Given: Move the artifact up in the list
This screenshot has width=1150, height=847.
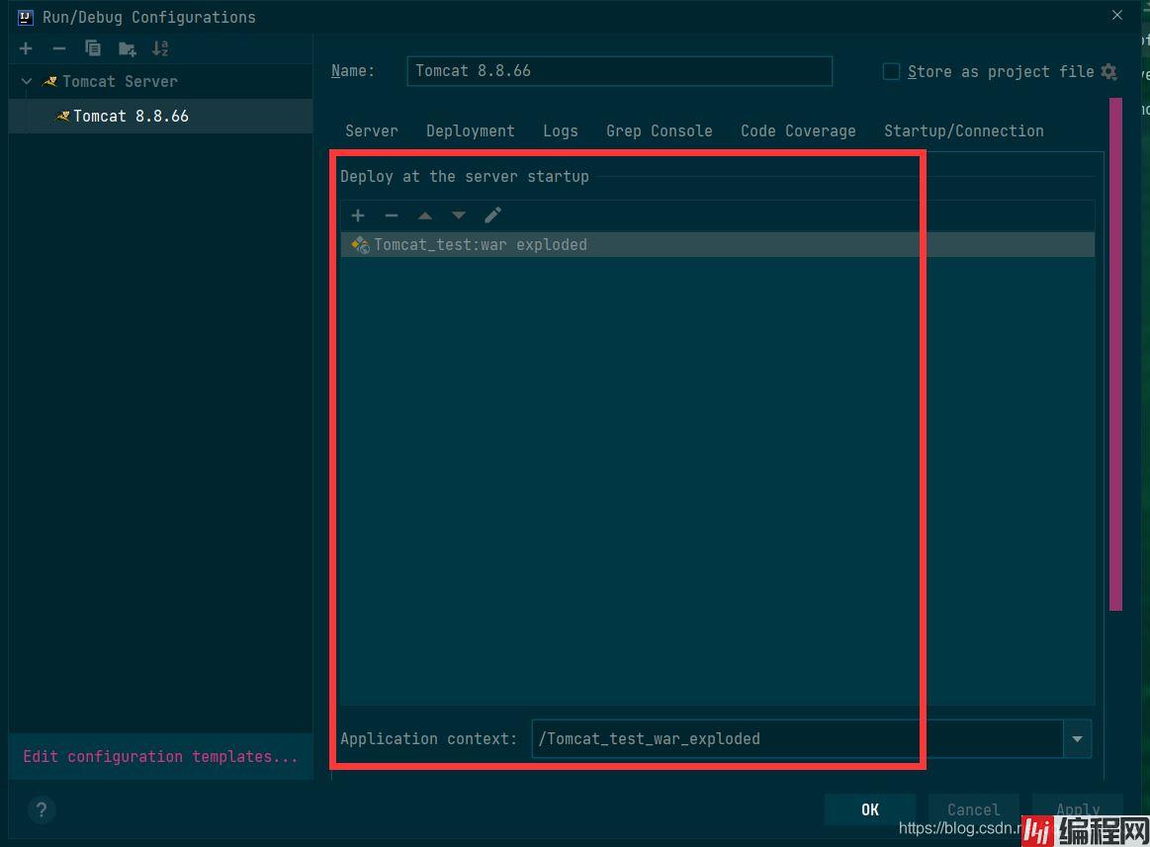Looking at the screenshot, I should pyautogui.click(x=425, y=215).
